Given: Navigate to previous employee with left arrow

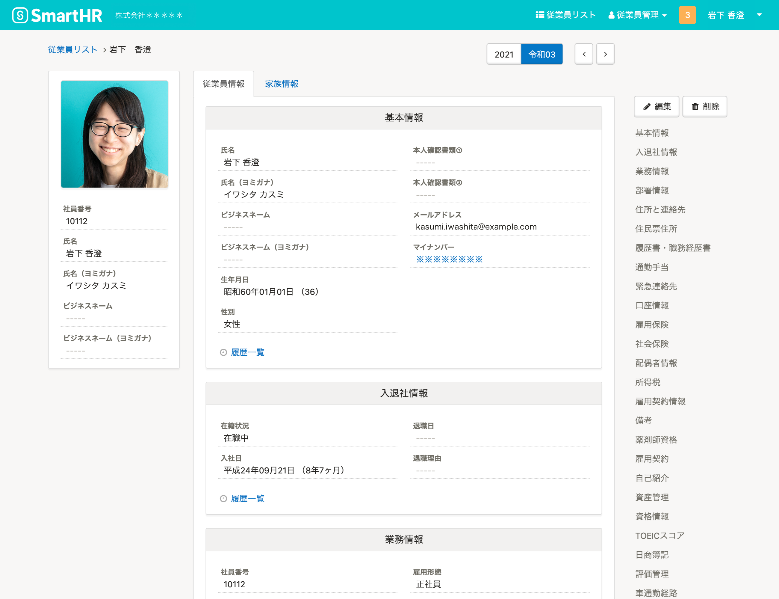Looking at the screenshot, I should tap(584, 54).
